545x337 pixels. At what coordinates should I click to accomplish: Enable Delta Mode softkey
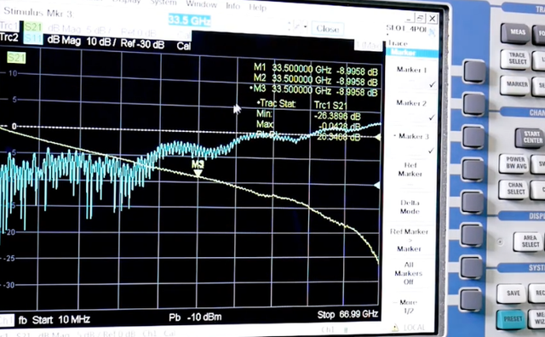410,207
